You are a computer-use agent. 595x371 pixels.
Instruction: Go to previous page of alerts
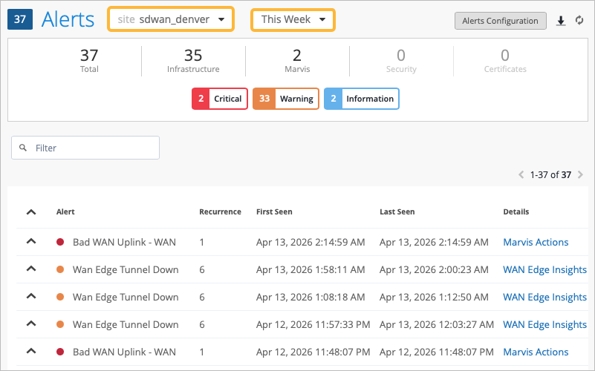521,175
